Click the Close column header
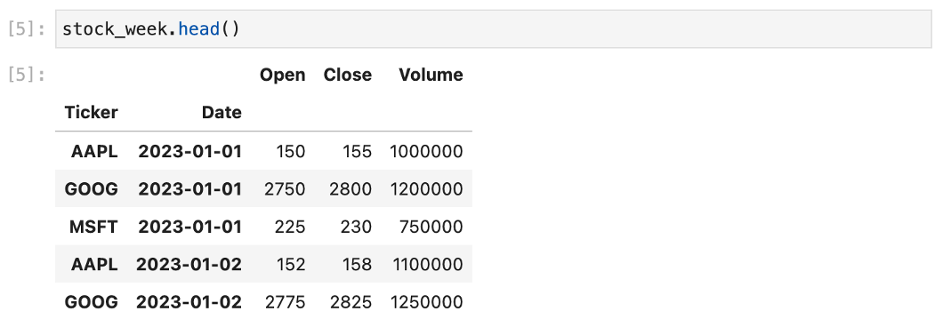Viewport: 943px width, 335px height. (x=347, y=75)
